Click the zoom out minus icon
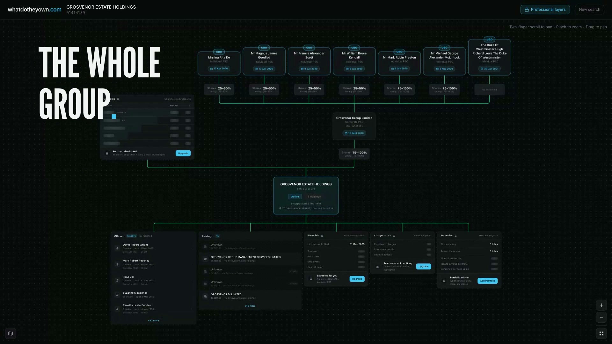Image resolution: width=612 pixels, height=344 pixels. pos(601,317)
